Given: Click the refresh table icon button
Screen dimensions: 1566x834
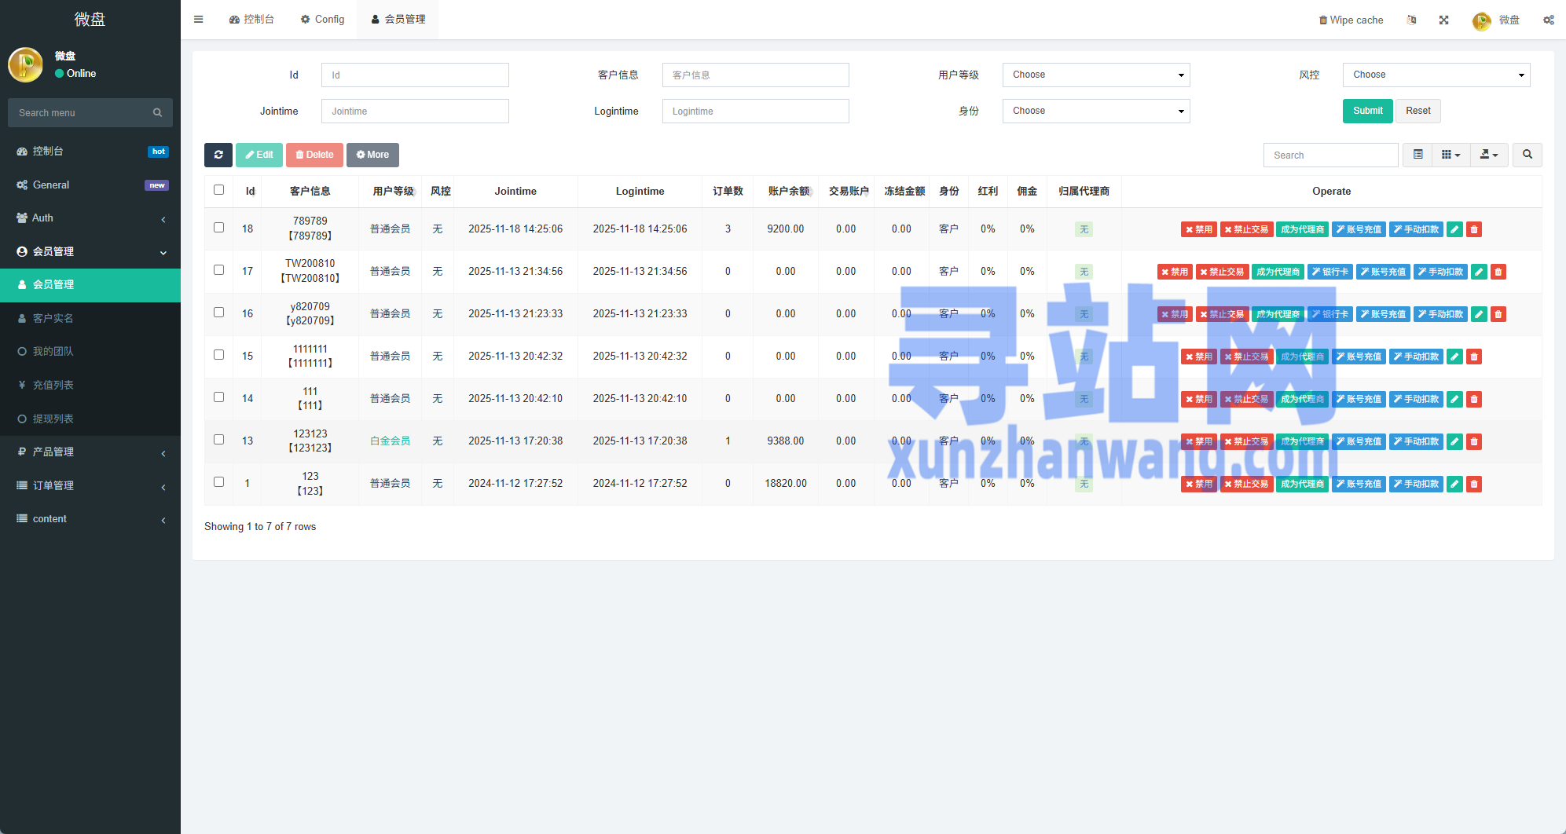Looking at the screenshot, I should (218, 155).
